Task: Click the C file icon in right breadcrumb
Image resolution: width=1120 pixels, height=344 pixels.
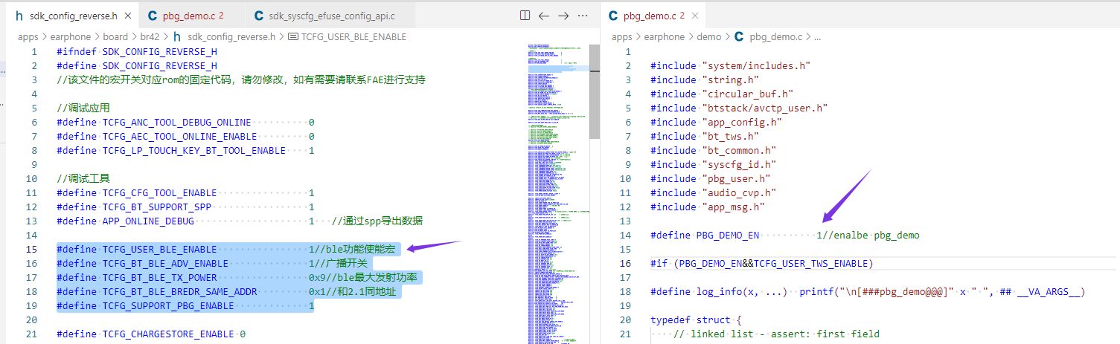Action: pos(739,36)
